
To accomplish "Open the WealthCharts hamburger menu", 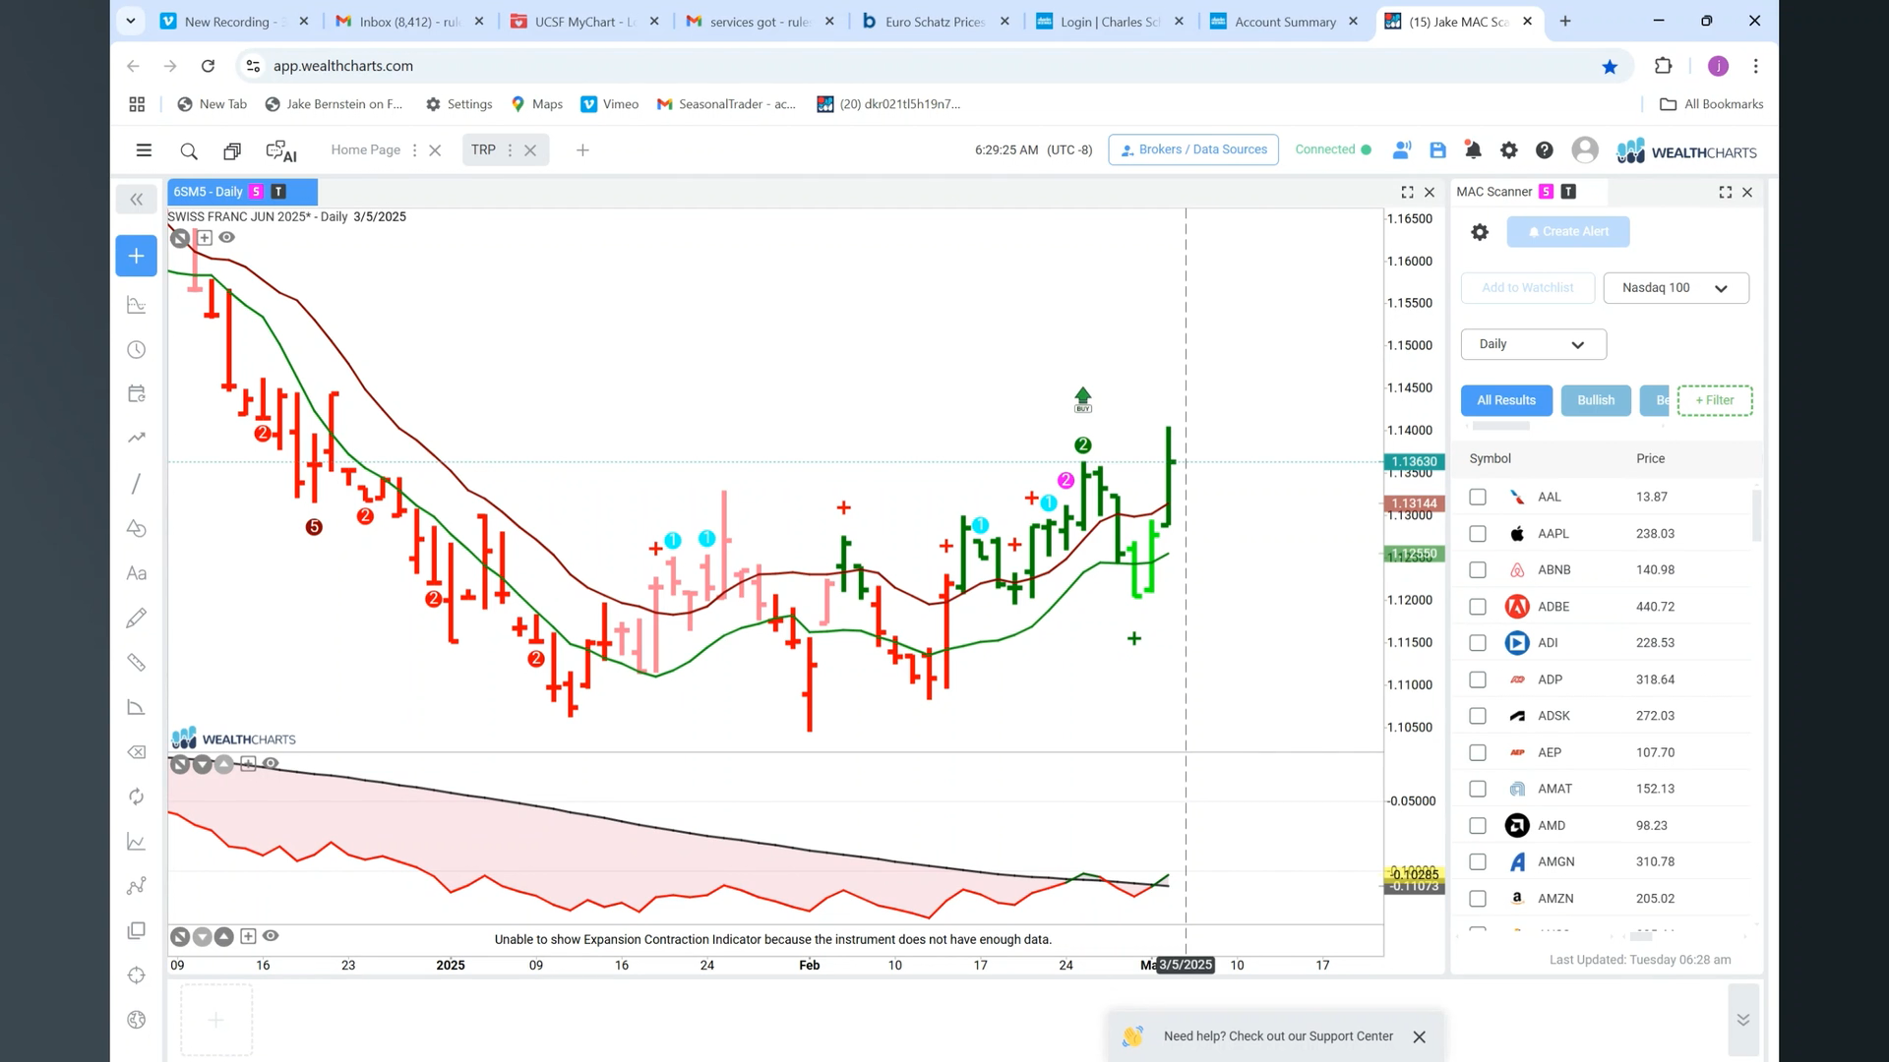I will click(144, 150).
